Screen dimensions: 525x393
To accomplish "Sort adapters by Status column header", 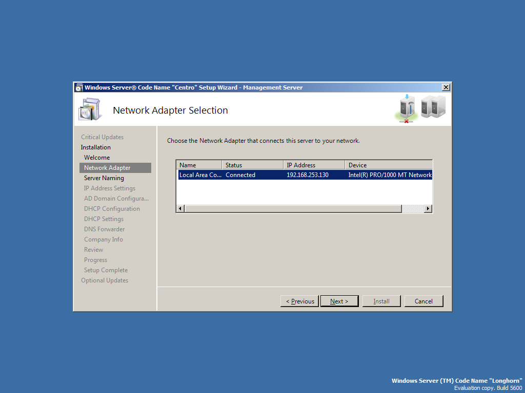I will 253,165.
